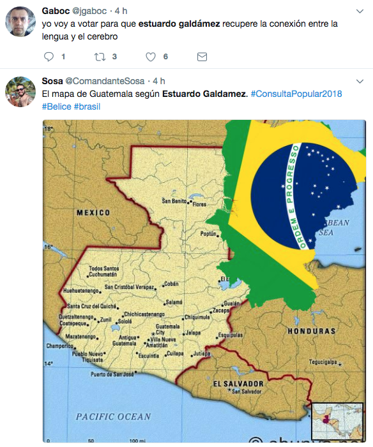Retweet Gaboc's tweet
Image resolution: width=373 pixels, height=447 pixels.
click(x=100, y=57)
